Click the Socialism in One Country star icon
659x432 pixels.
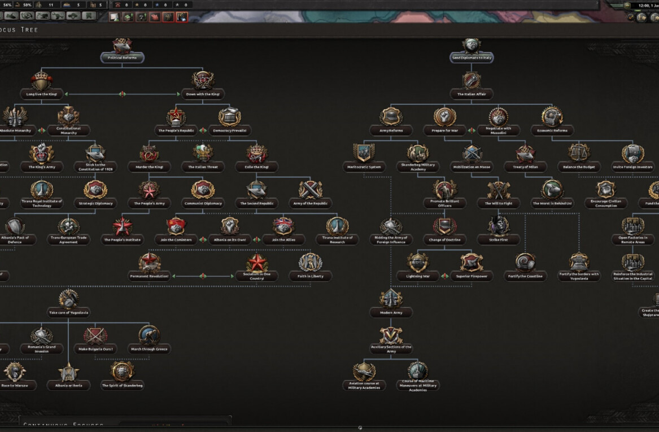(257, 263)
